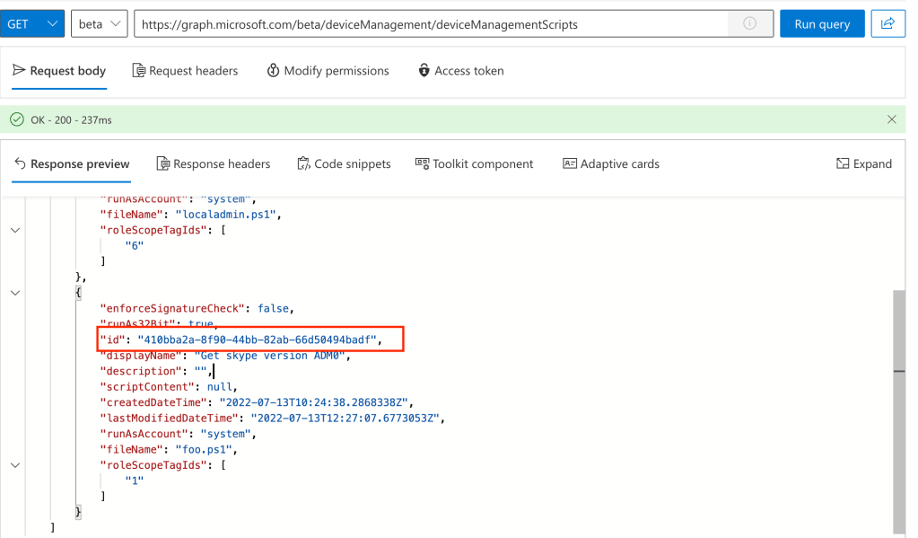Click the info icon in URL field
This screenshot has height=538, width=918.
[x=749, y=24]
